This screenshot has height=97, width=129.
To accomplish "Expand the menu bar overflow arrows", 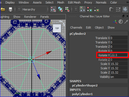I will 128,2.
